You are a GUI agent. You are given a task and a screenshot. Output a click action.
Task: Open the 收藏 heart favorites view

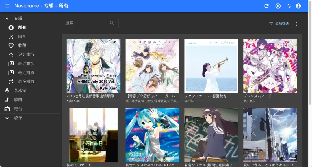click(22, 45)
